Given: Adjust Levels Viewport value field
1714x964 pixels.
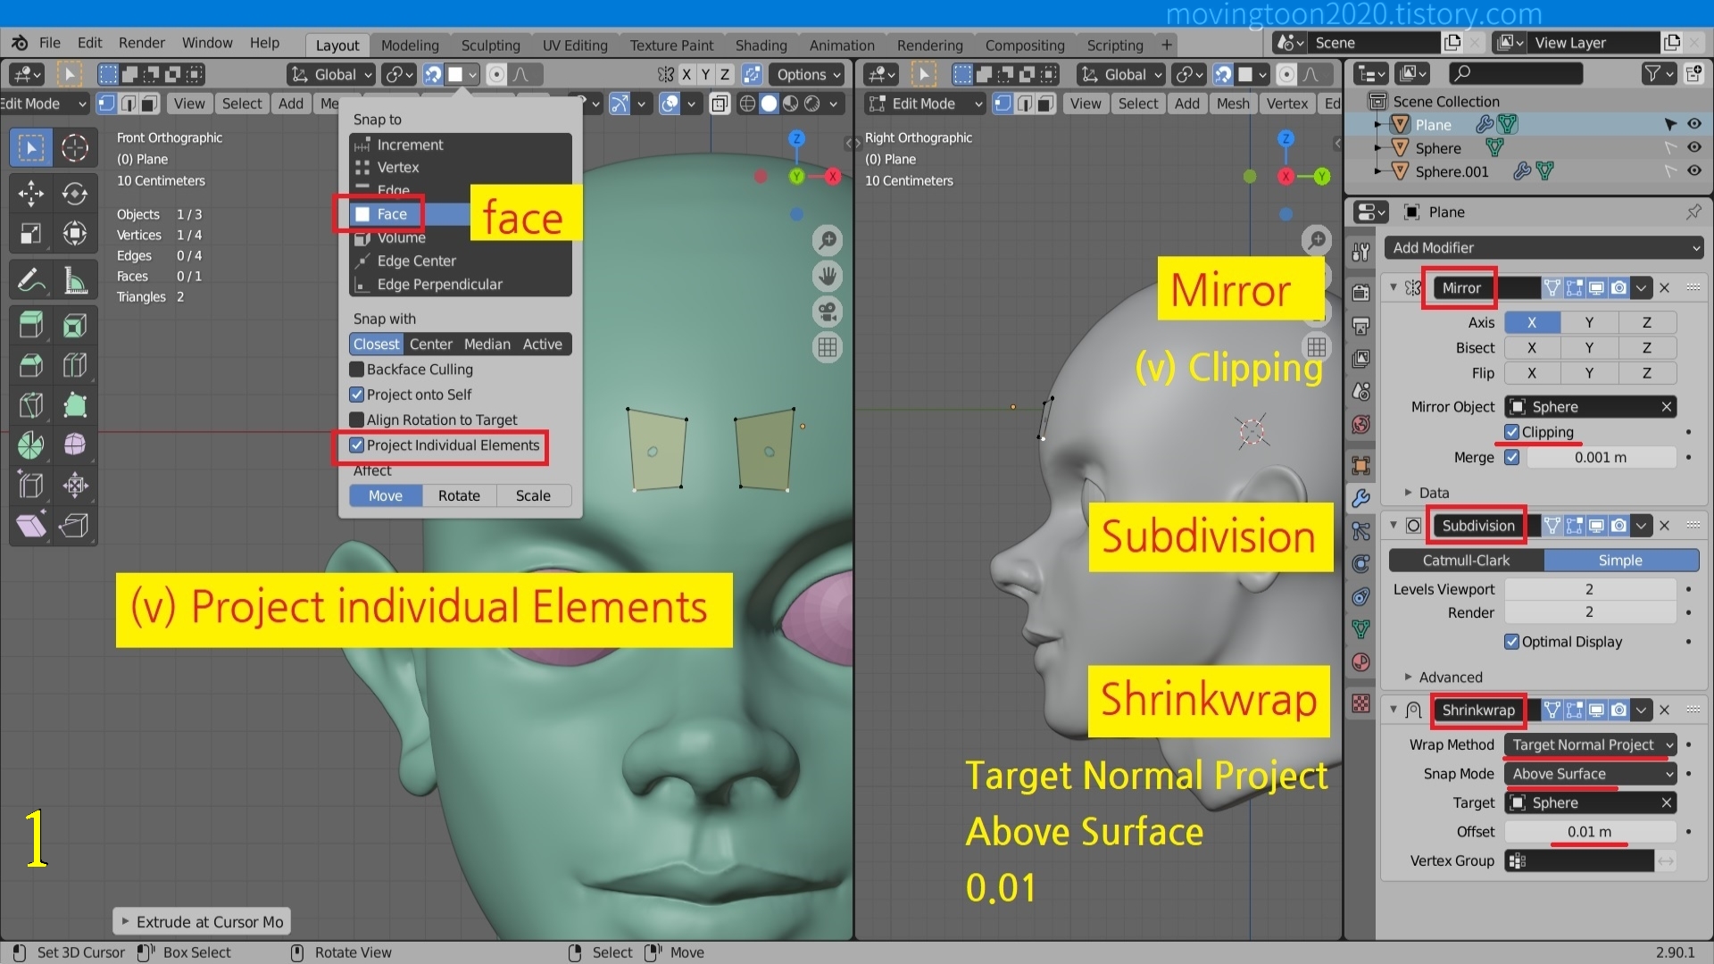Looking at the screenshot, I should [1590, 589].
